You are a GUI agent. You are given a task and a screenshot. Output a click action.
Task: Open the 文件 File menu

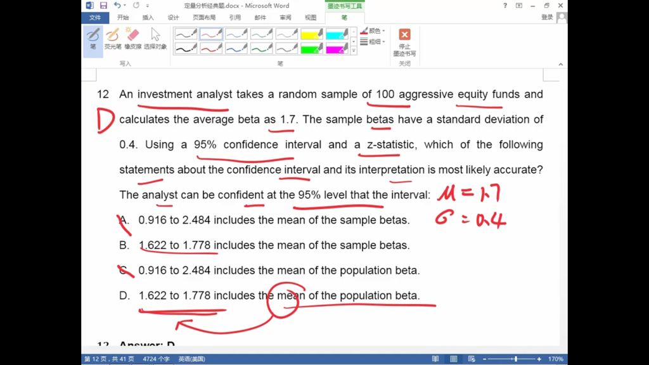coord(94,18)
